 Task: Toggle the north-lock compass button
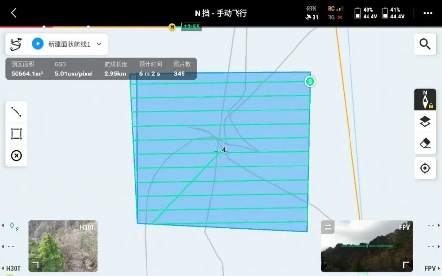425,100
